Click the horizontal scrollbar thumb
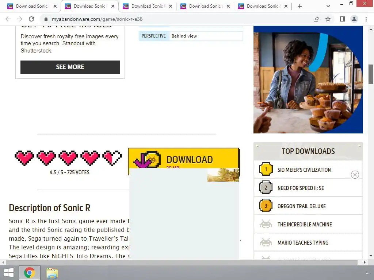The image size is (374, 280). 182,262
